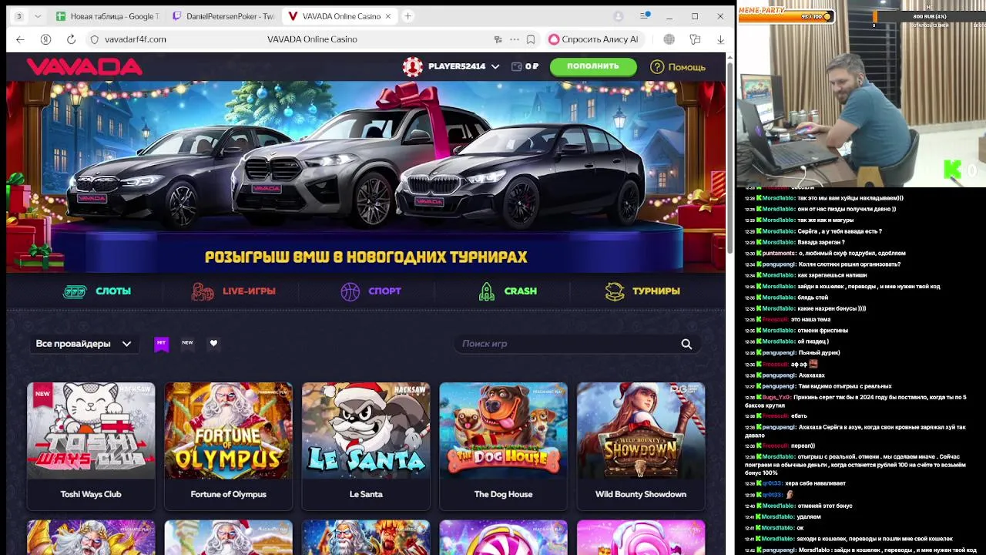The image size is (986, 555).
Task: Click the Yandex home icon
Action: [45, 39]
